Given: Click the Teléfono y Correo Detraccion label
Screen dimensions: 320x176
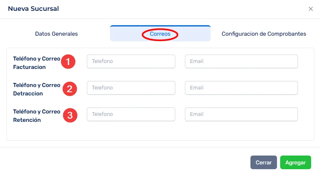Looking at the screenshot, I should coord(36,89).
